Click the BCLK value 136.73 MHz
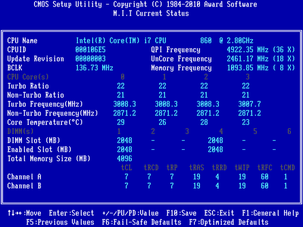 94,68
